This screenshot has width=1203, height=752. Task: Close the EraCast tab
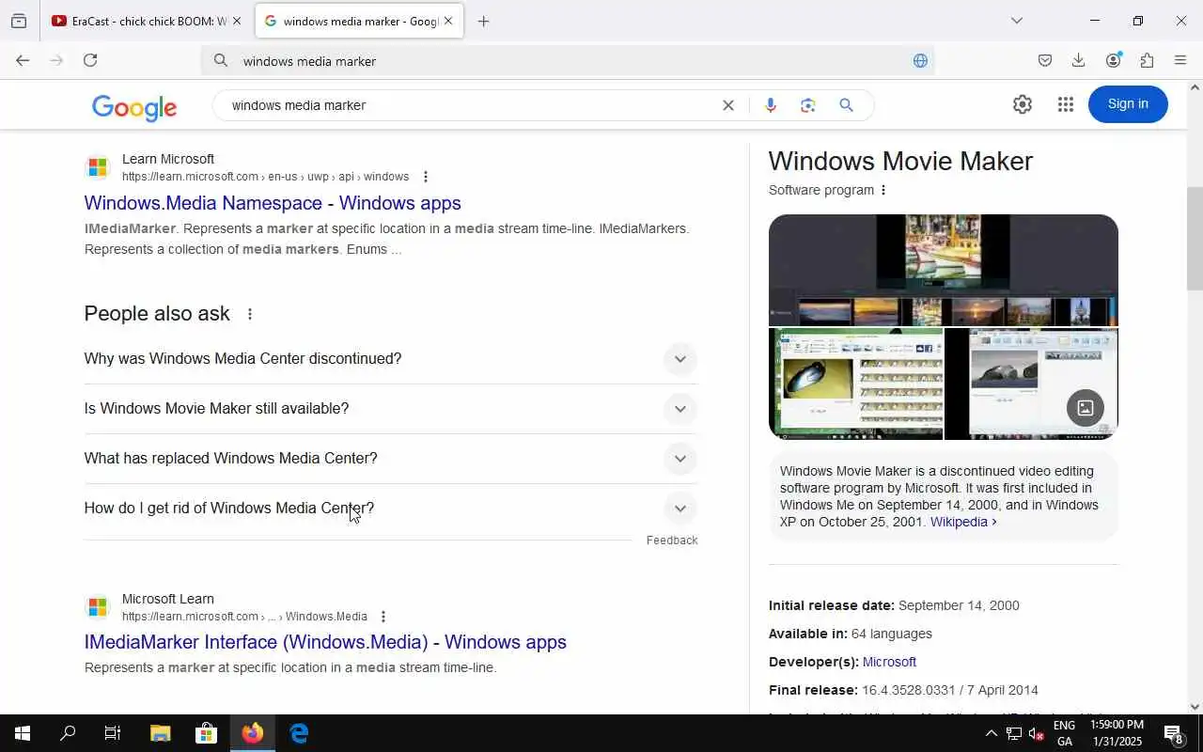237,21
